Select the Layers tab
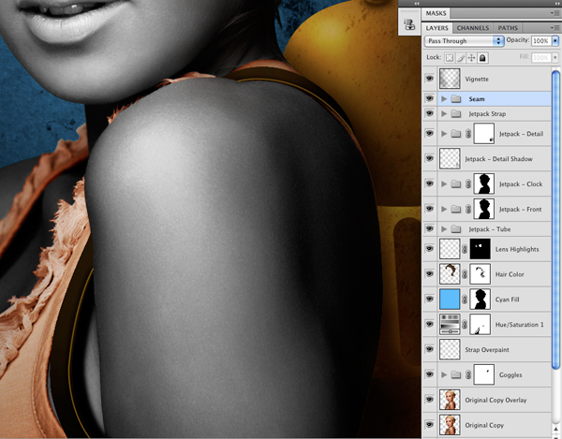Image resolution: width=562 pixels, height=439 pixels. tap(436, 28)
